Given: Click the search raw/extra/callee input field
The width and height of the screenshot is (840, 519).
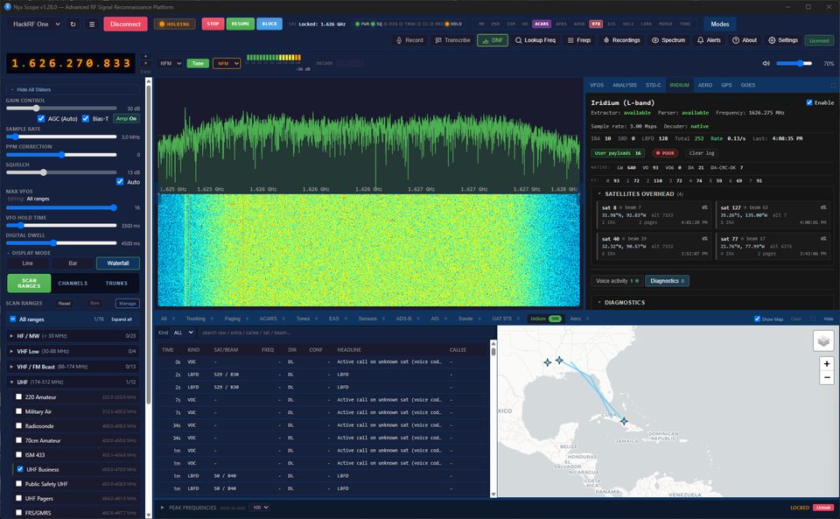Looking at the screenshot, I should coord(343,333).
